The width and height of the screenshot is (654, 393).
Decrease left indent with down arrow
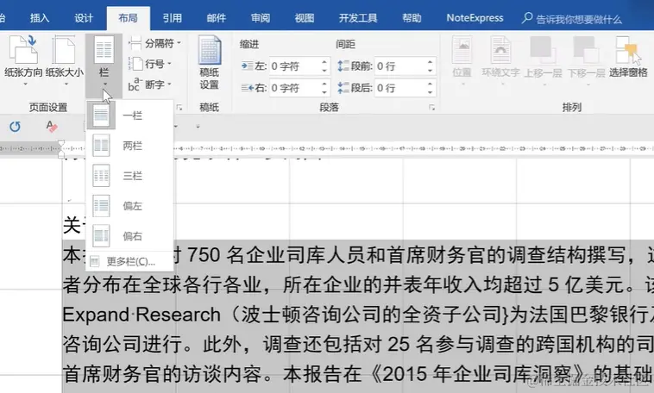(324, 71)
